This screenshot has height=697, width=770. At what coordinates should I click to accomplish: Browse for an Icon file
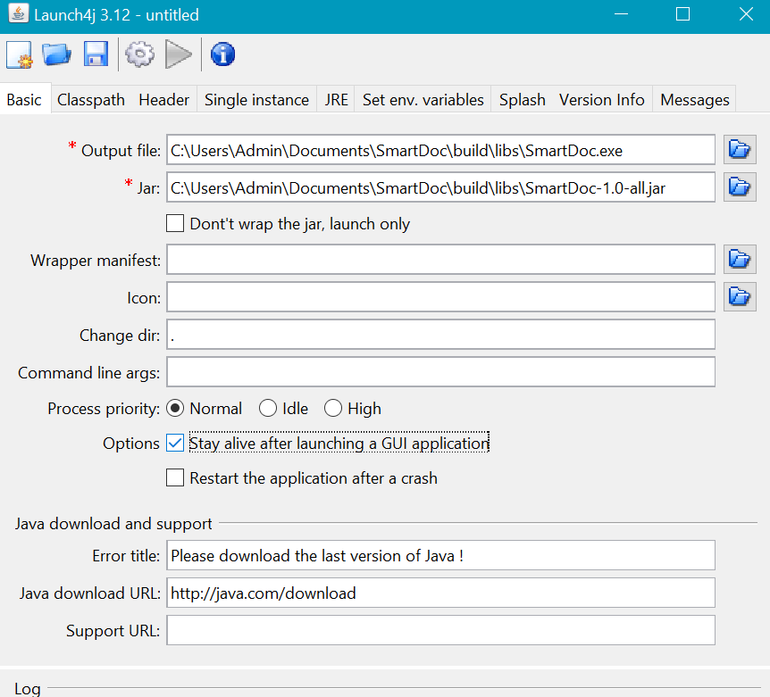click(x=740, y=297)
